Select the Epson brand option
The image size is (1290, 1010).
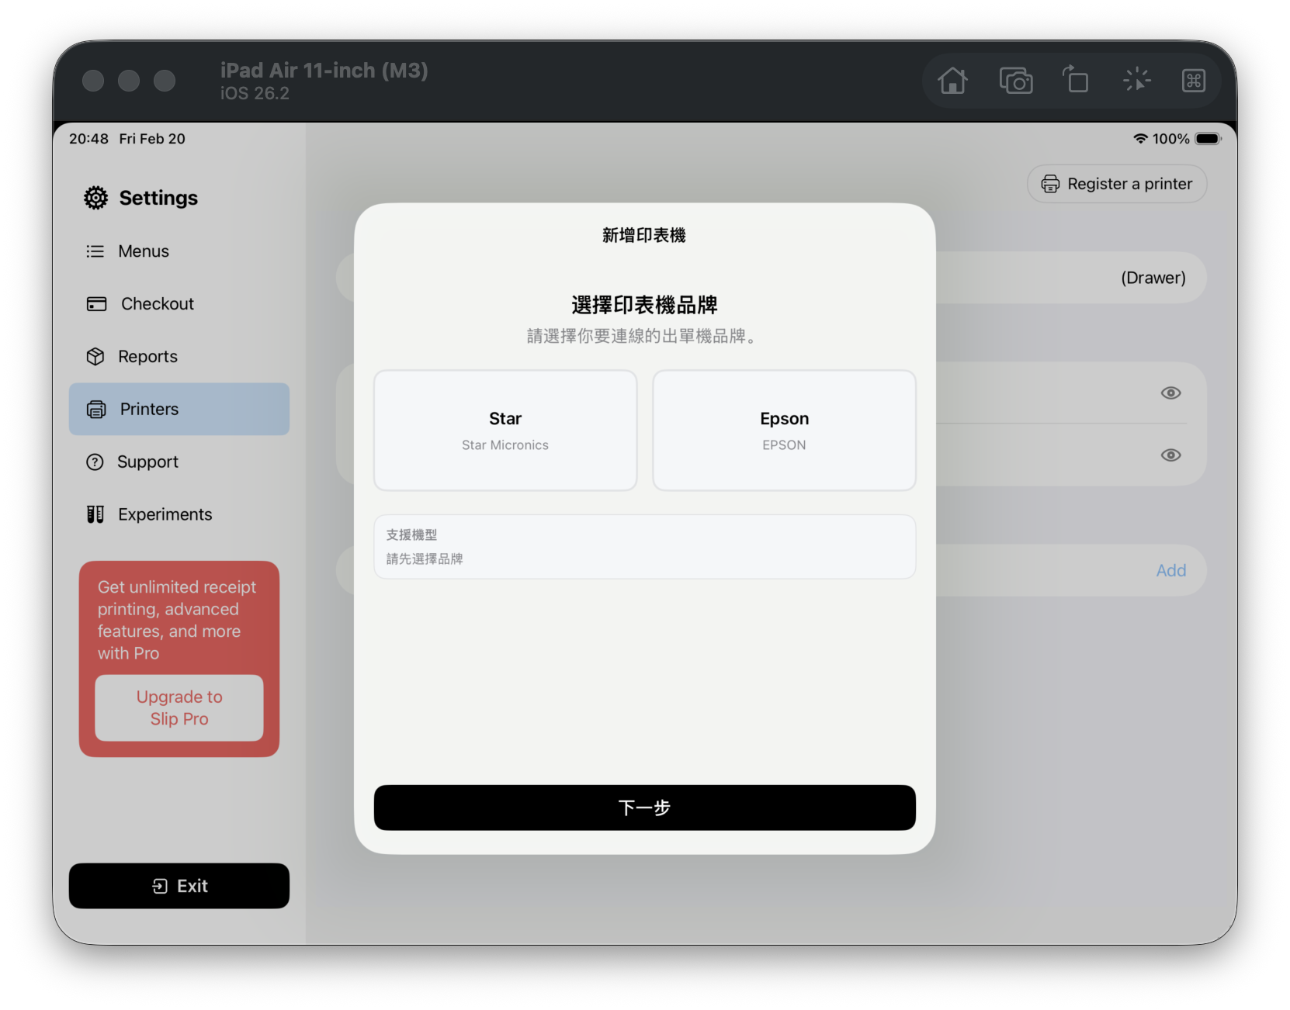[784, 431]
